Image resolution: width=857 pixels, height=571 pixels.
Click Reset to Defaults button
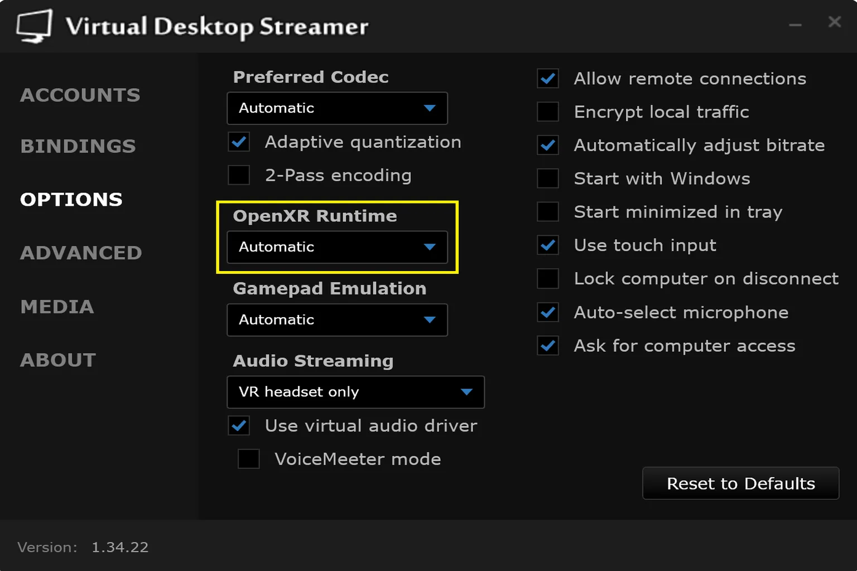741,483
